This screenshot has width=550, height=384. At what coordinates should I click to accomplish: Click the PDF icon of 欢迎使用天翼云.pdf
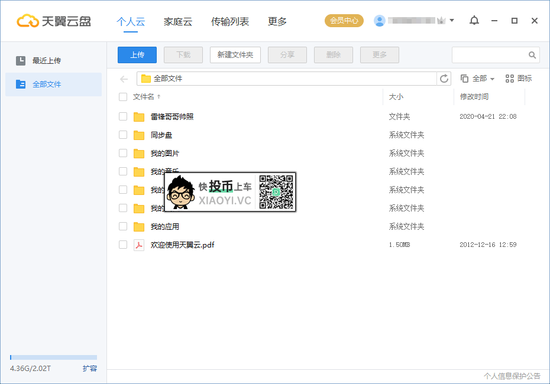(x=139, y=245)
